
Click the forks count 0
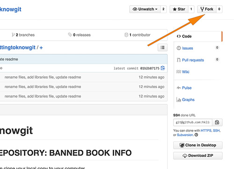[x=219, y=9]
